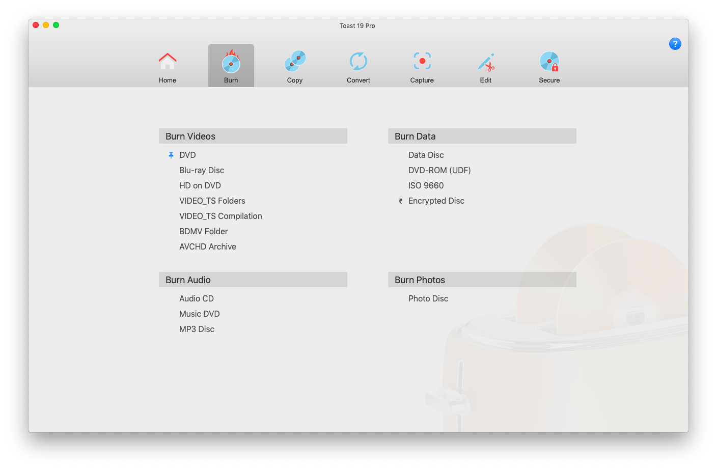Select BDMV Folder option
The image size is (717, 470).
coord(204,231)
